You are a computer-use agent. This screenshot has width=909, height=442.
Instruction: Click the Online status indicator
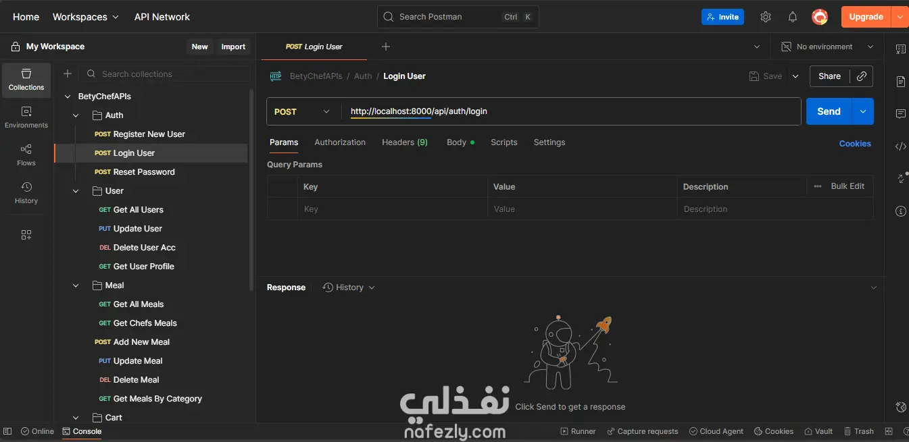(x=37, y=431)
